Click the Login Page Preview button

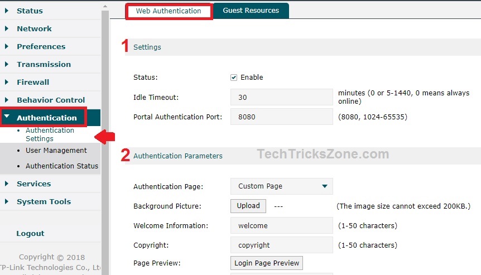(x=266, y=263)
